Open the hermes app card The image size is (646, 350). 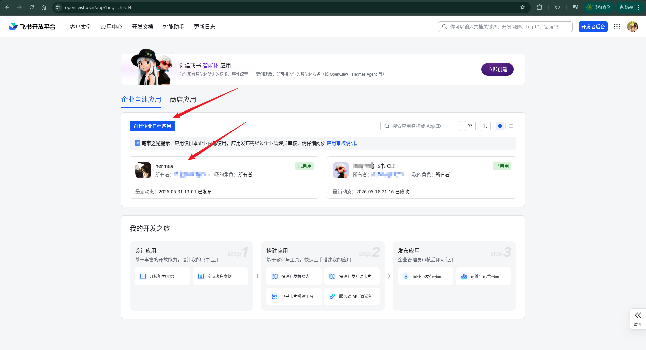point(224,178)
